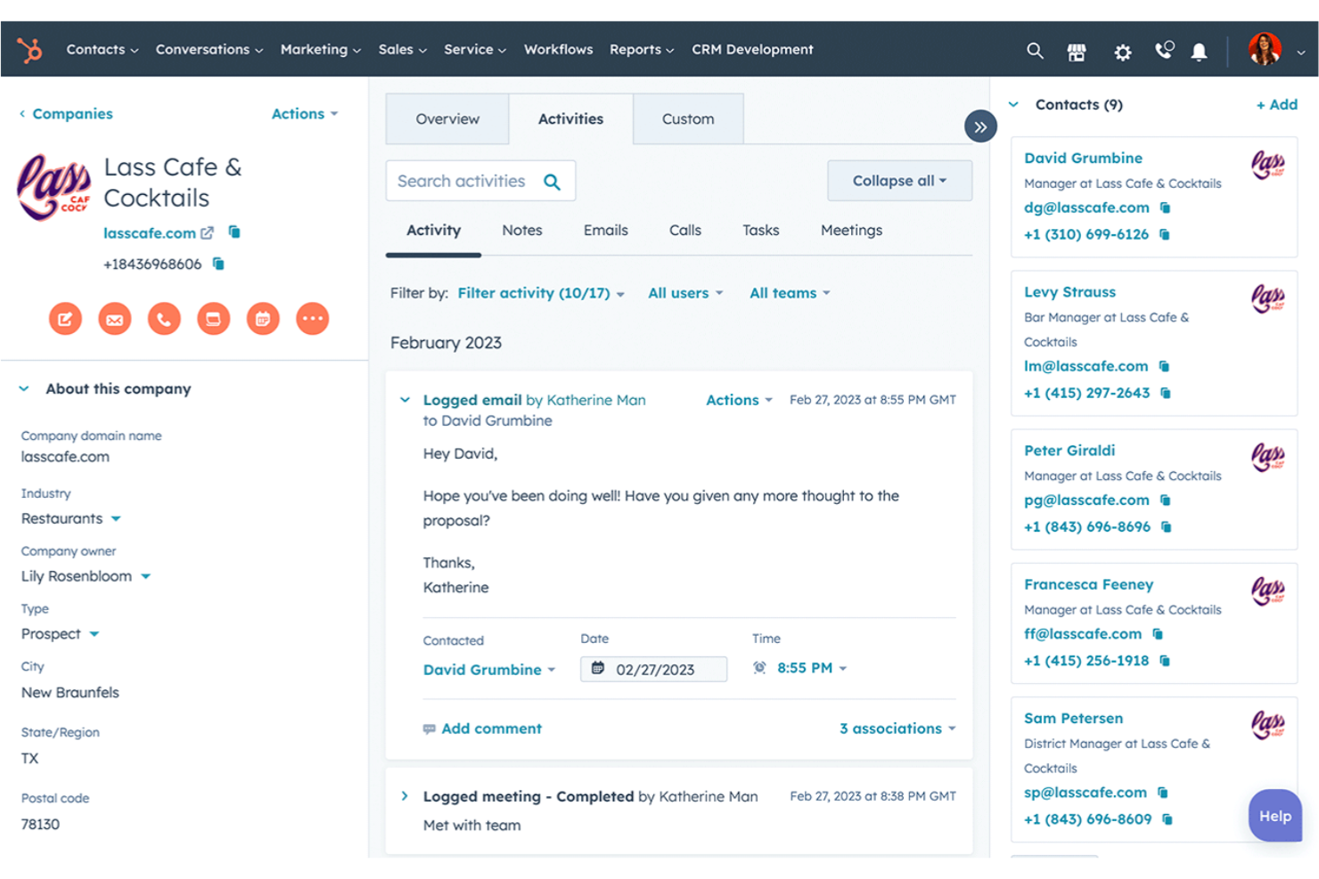Open David Grumbine contact card link
1319x879 pixels.
point(1083,158)
